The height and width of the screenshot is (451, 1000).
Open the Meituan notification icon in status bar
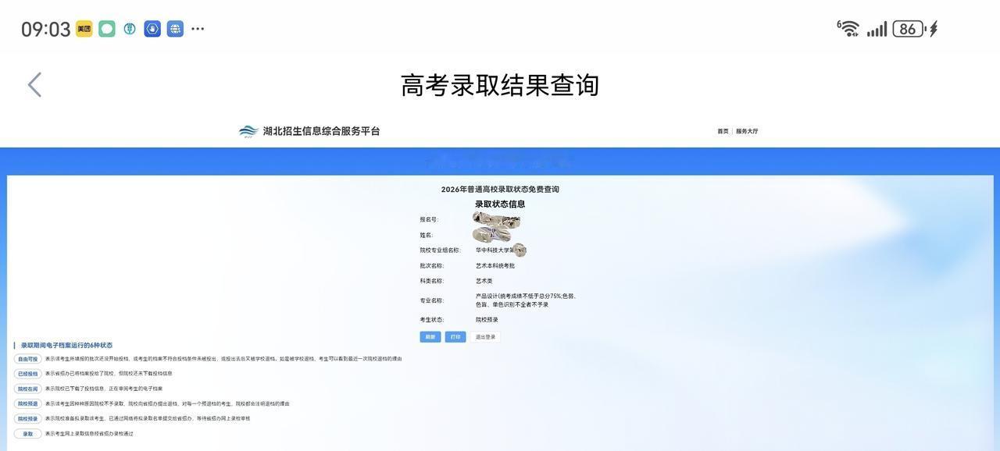pyautogui.click(x=84, y=29)
